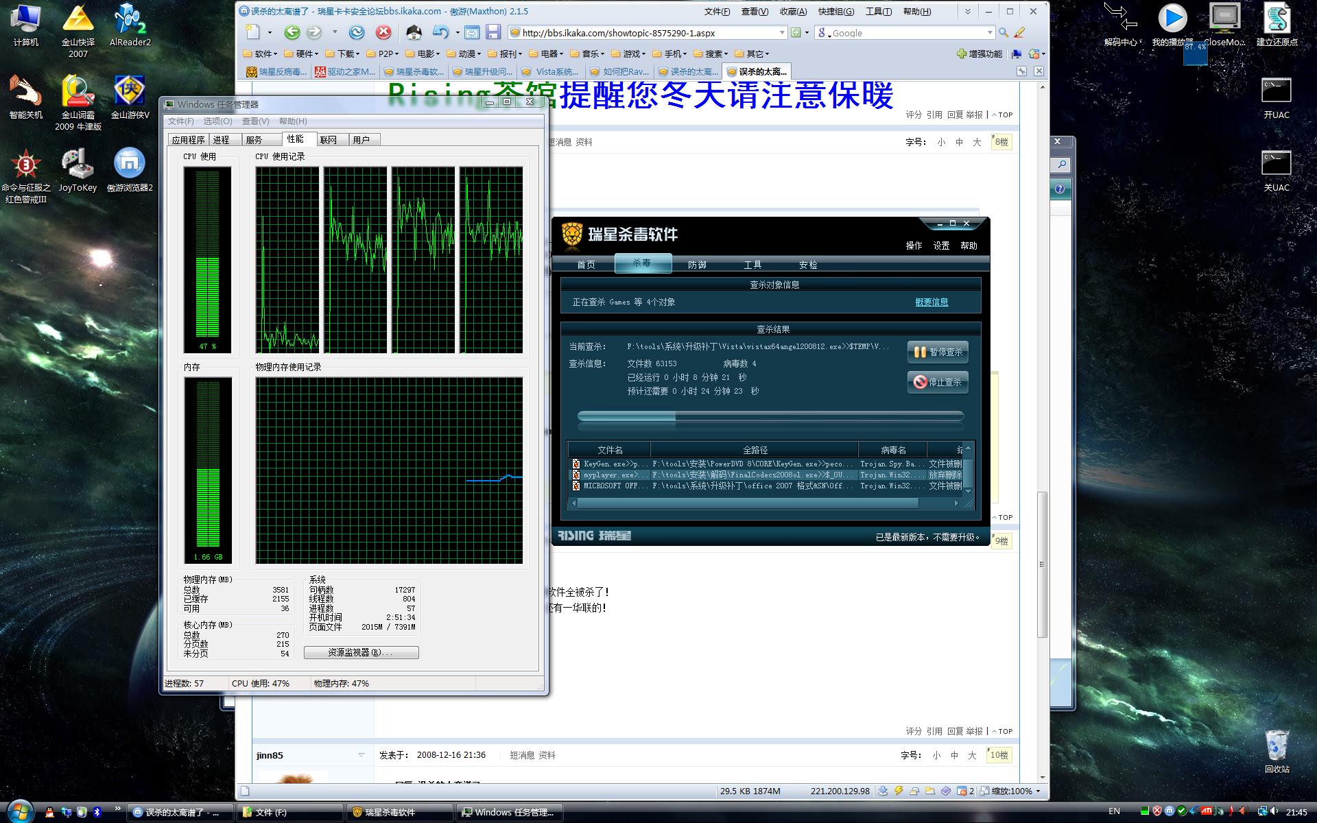The width and height of the screenshot is (1317, 823).
Task: Click the Home page house icon
Action: pyautogui.click(x=414, y=32)
